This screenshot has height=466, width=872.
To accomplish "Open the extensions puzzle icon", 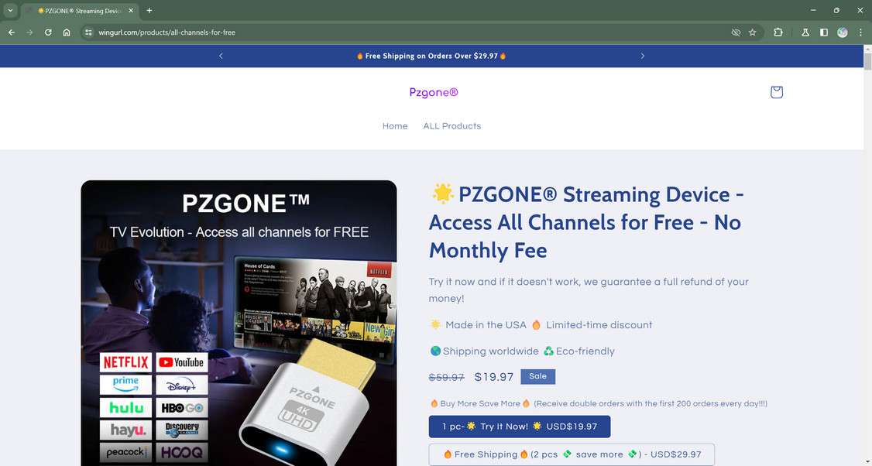I will (x=778, y=33).
